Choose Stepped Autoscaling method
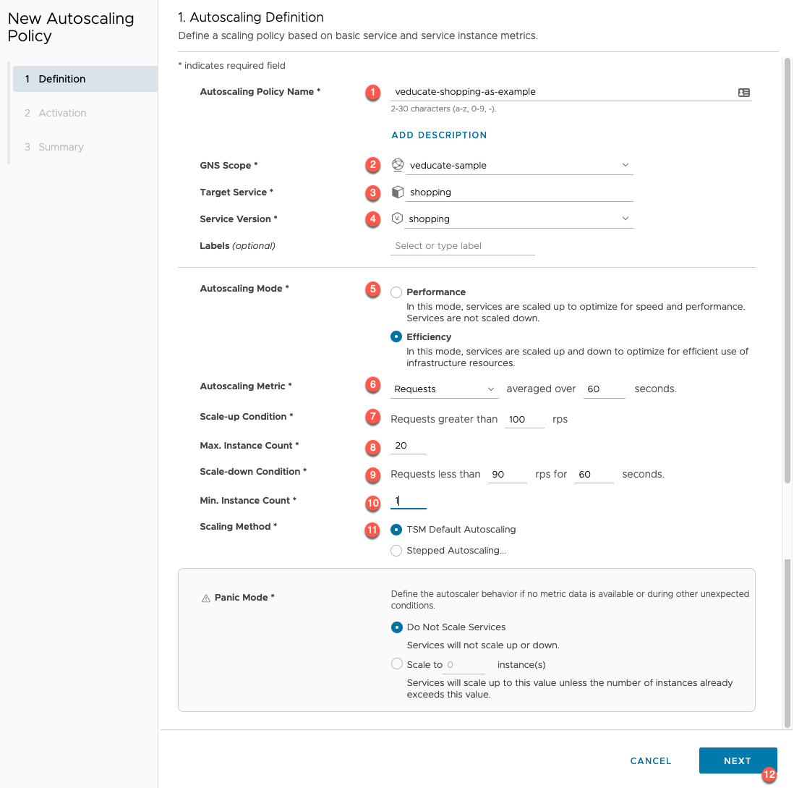 tap(396, 551)
